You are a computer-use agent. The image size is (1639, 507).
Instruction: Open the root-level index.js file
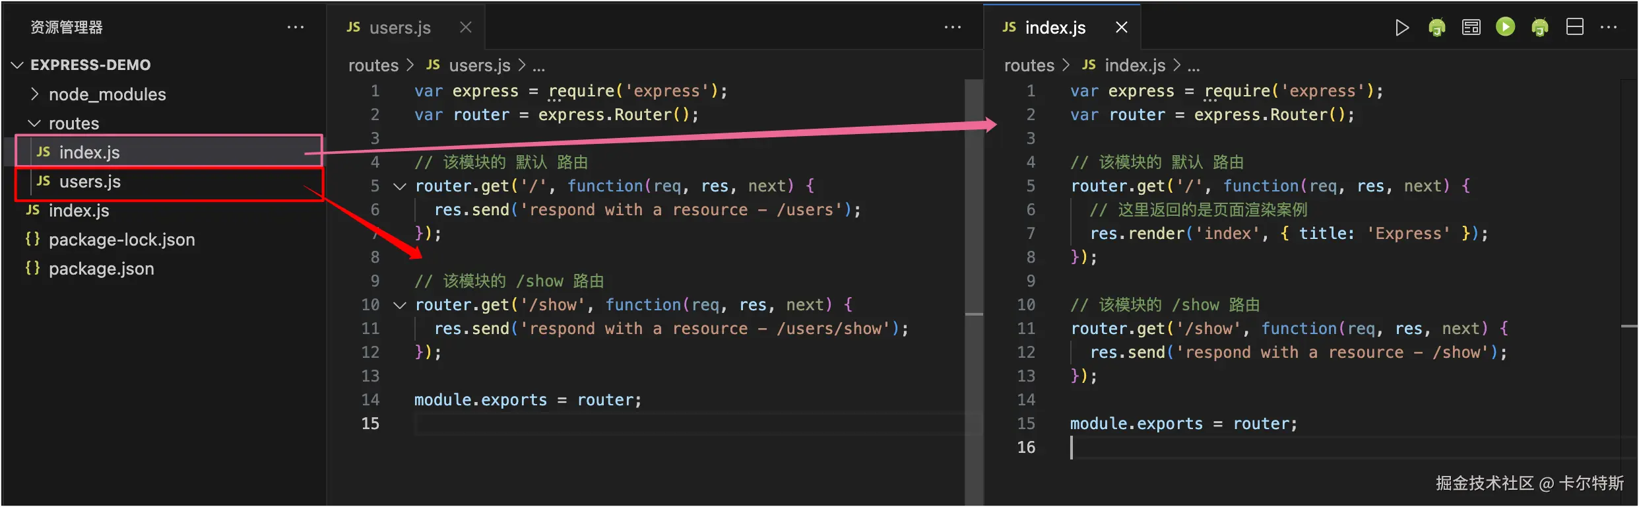165,211
